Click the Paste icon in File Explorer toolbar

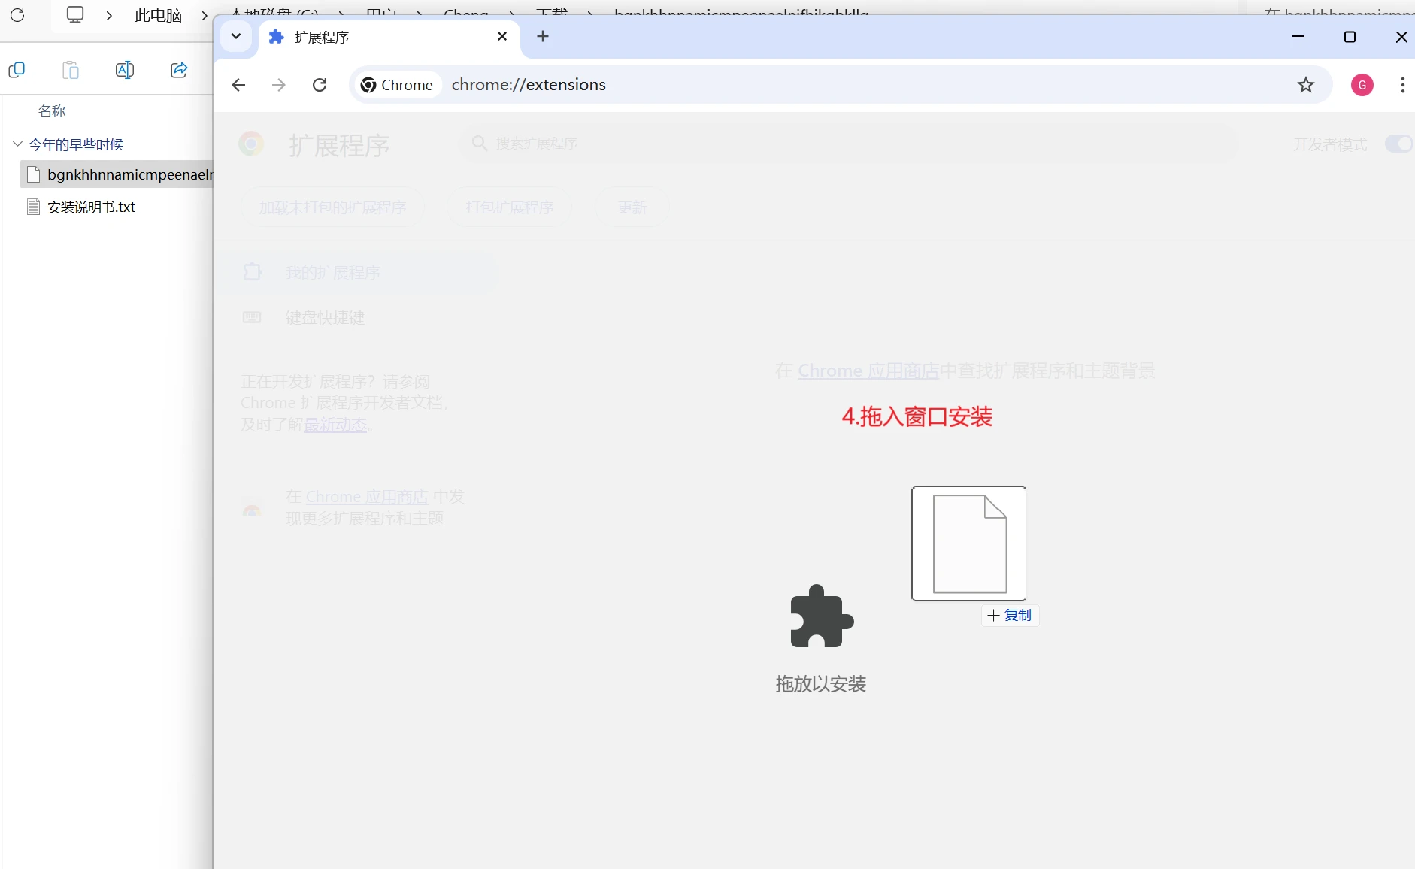[70, 69]
